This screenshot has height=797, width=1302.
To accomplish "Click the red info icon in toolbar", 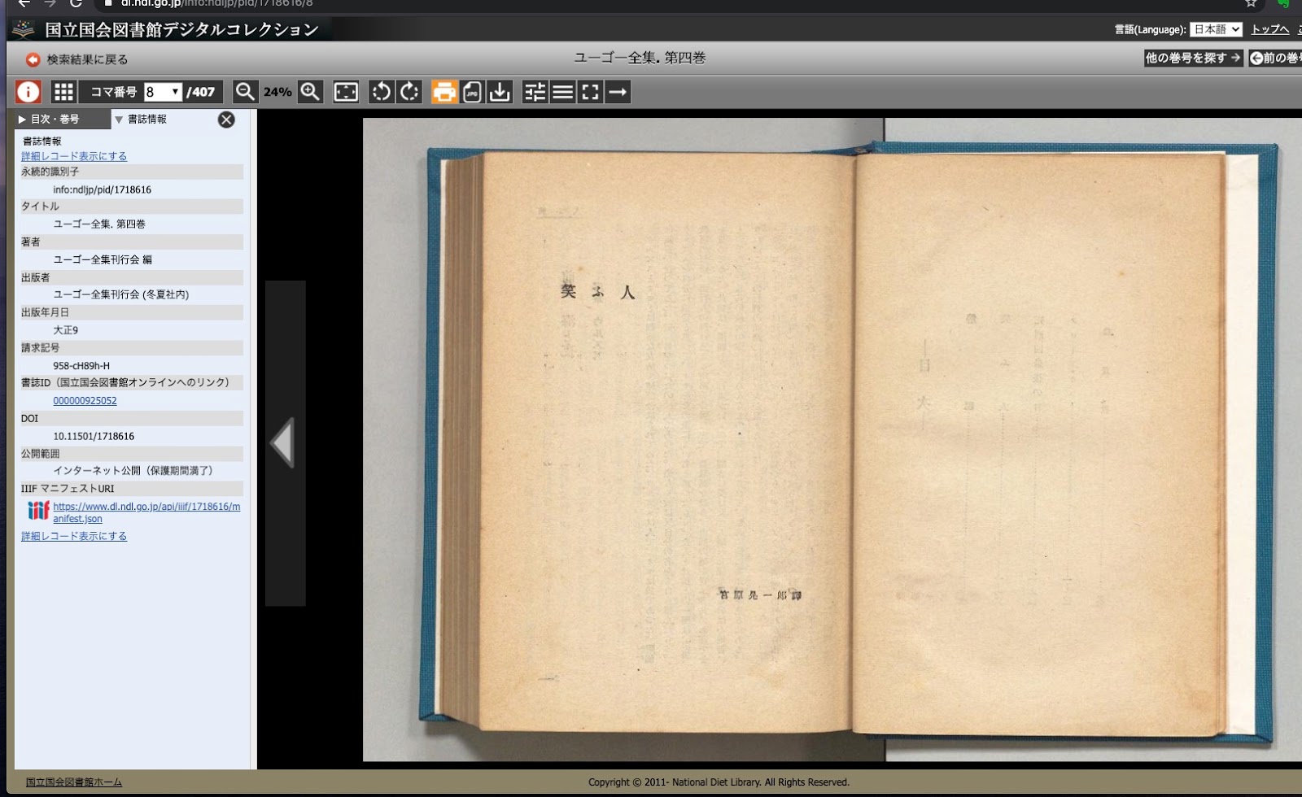I will pyautogui.click(x=28, y=92).
